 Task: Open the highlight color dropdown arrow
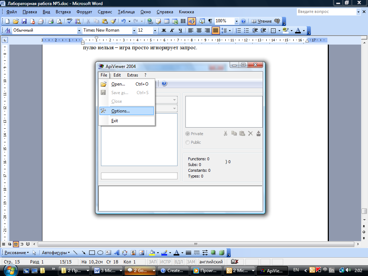[291, 31]
